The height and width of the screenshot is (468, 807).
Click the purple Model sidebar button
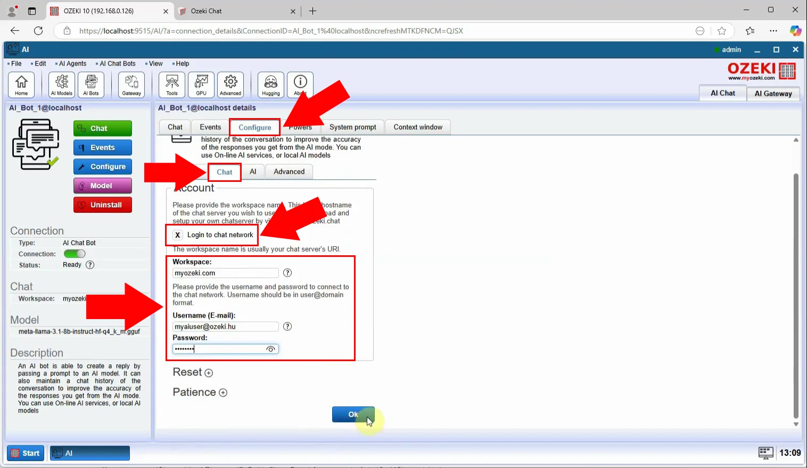(103, 186)
